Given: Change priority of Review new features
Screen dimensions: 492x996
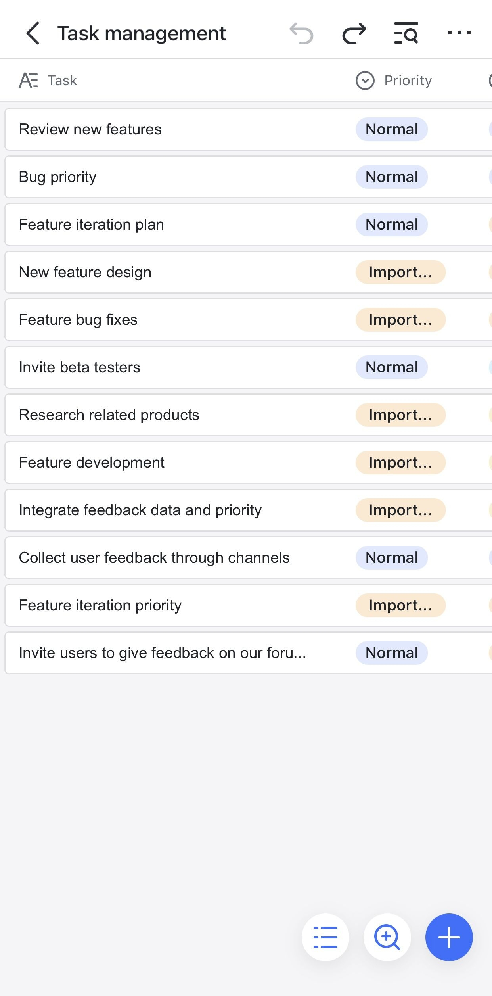Looking at the screenshot, I should [x=391, y=129].
